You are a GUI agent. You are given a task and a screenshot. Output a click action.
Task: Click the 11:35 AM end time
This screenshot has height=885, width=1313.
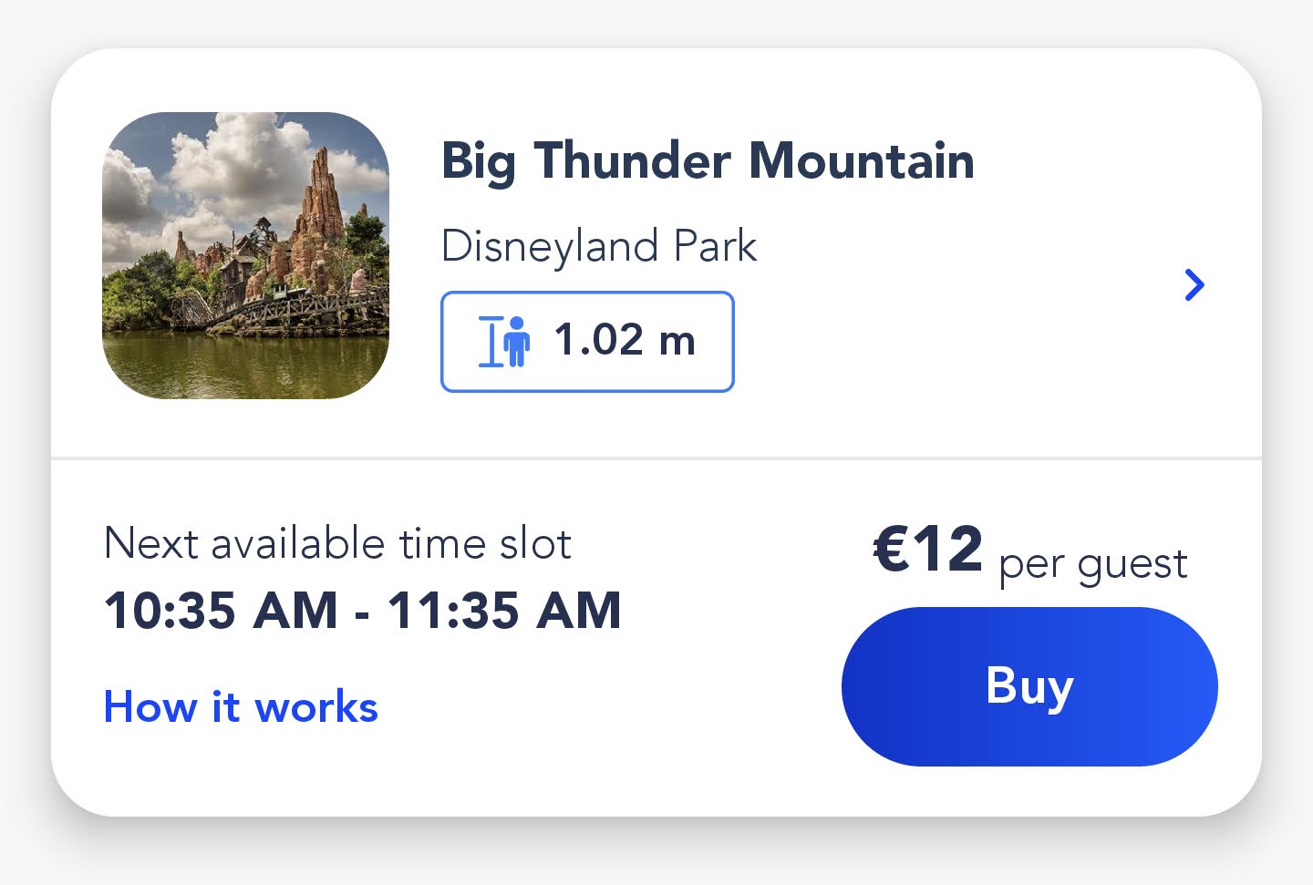[504, 611]
